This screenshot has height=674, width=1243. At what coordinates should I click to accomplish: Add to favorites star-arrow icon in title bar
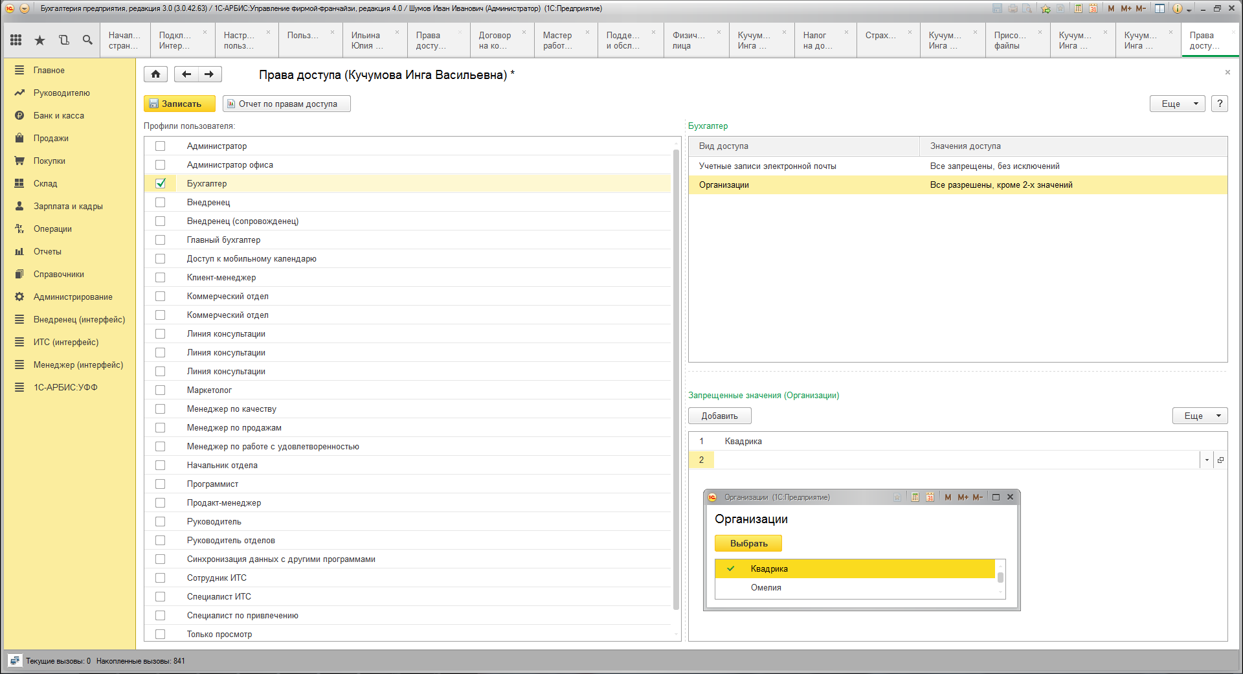pos(1046,8)
